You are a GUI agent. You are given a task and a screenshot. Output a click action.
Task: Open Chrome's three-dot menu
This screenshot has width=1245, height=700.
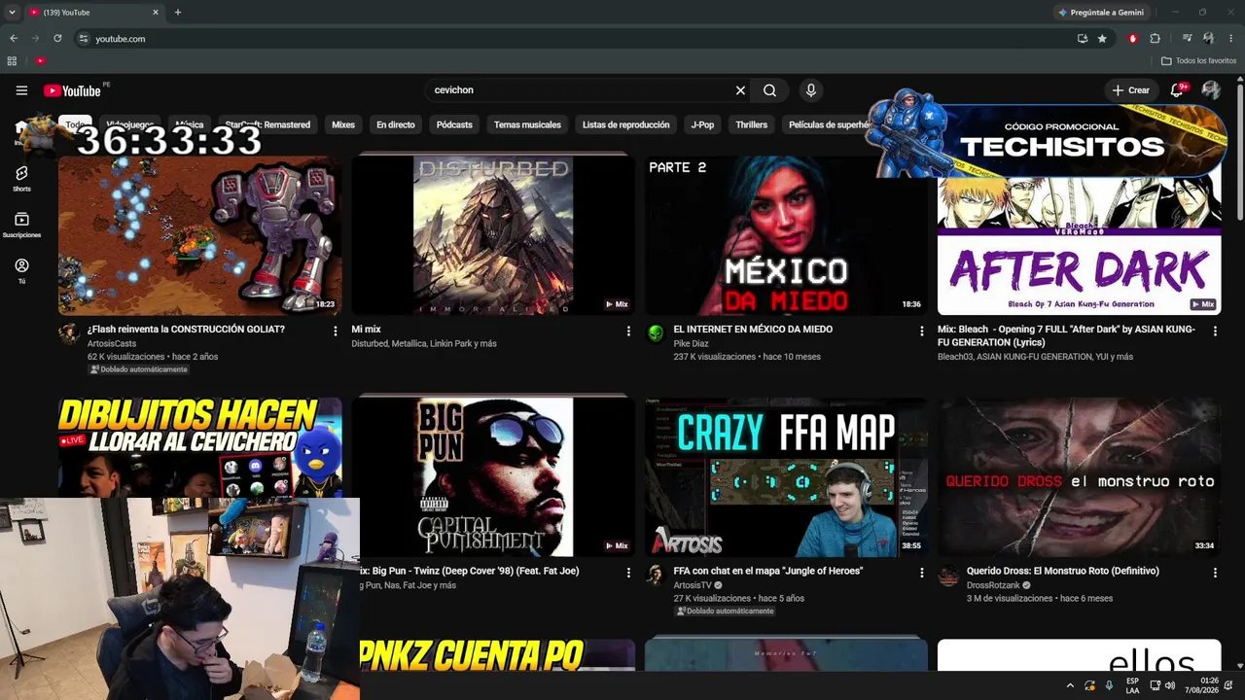pyautogui.click(x=1229, y=39)
